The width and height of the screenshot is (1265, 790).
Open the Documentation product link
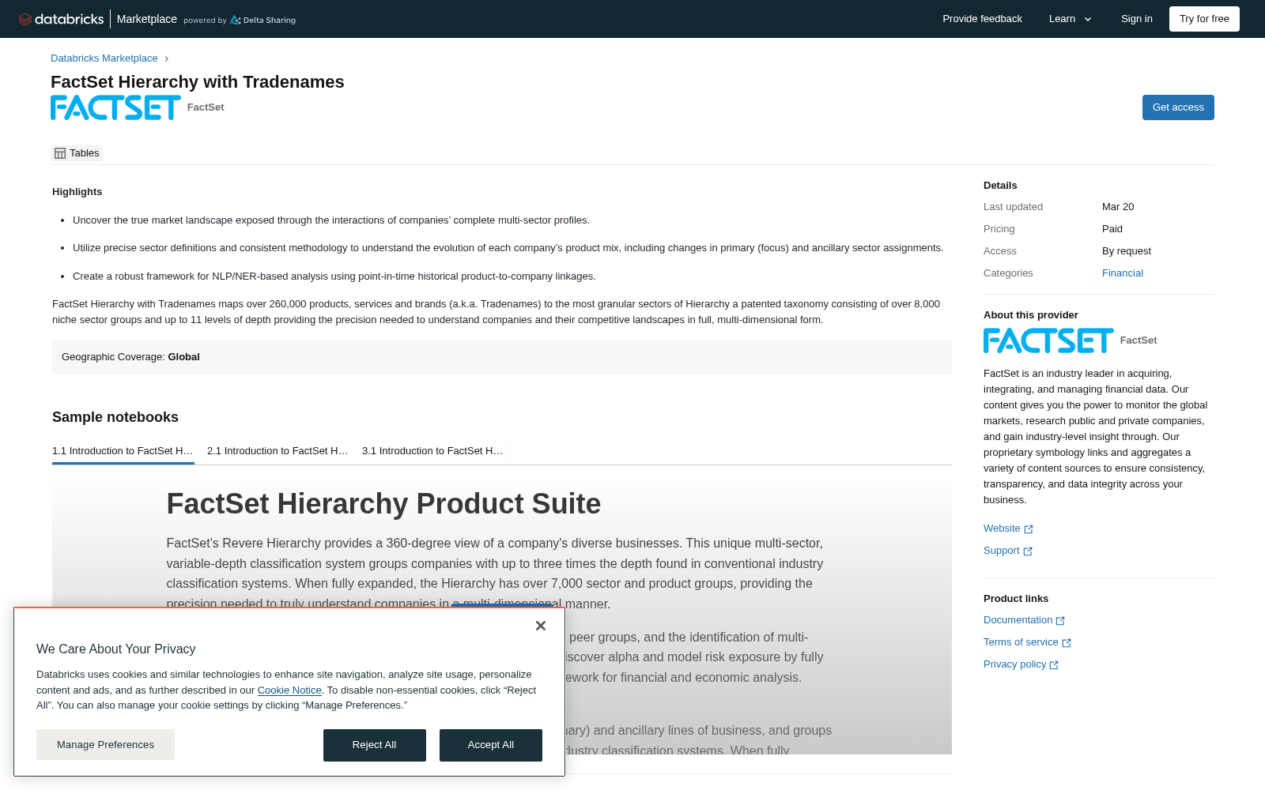(1018, 620)
